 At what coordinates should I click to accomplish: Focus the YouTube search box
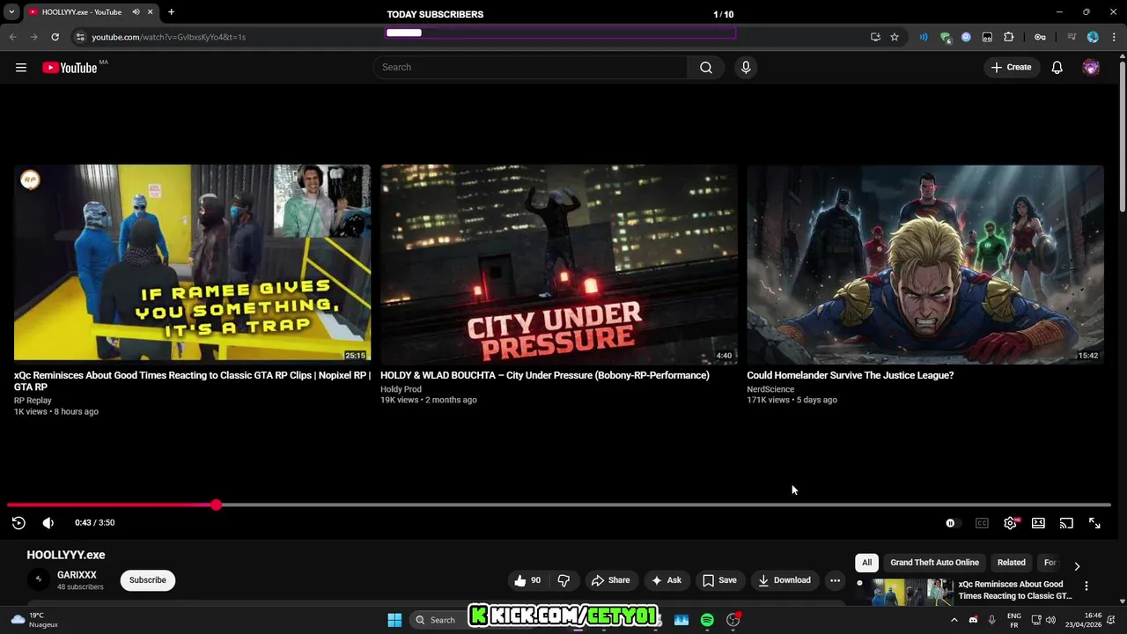point(531,68)
